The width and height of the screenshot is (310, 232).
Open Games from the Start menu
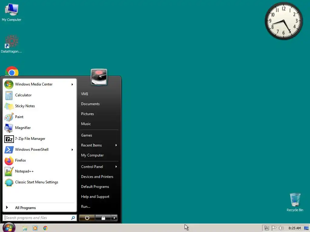point(99,135)
